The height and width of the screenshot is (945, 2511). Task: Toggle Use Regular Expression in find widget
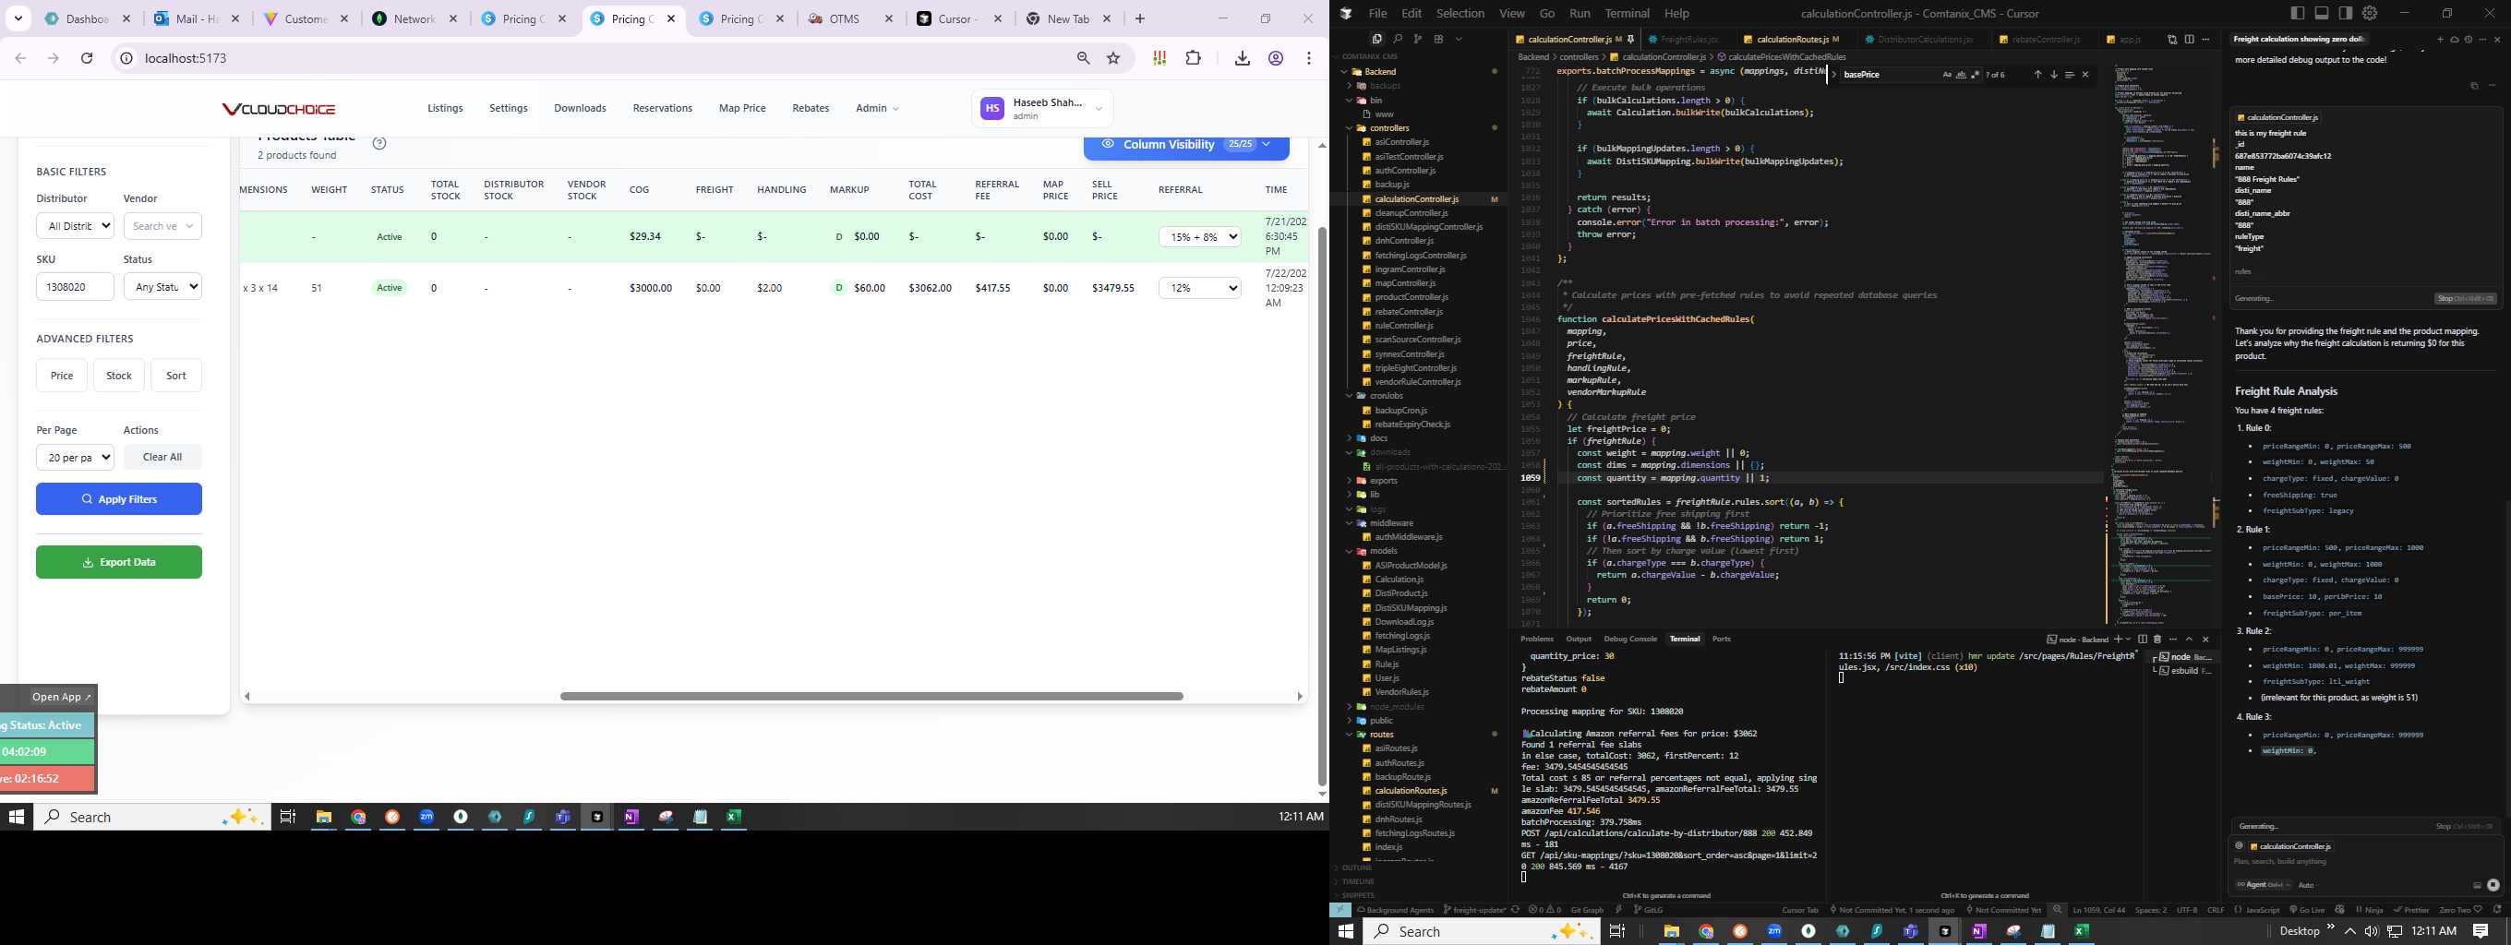coord(1975,75)
